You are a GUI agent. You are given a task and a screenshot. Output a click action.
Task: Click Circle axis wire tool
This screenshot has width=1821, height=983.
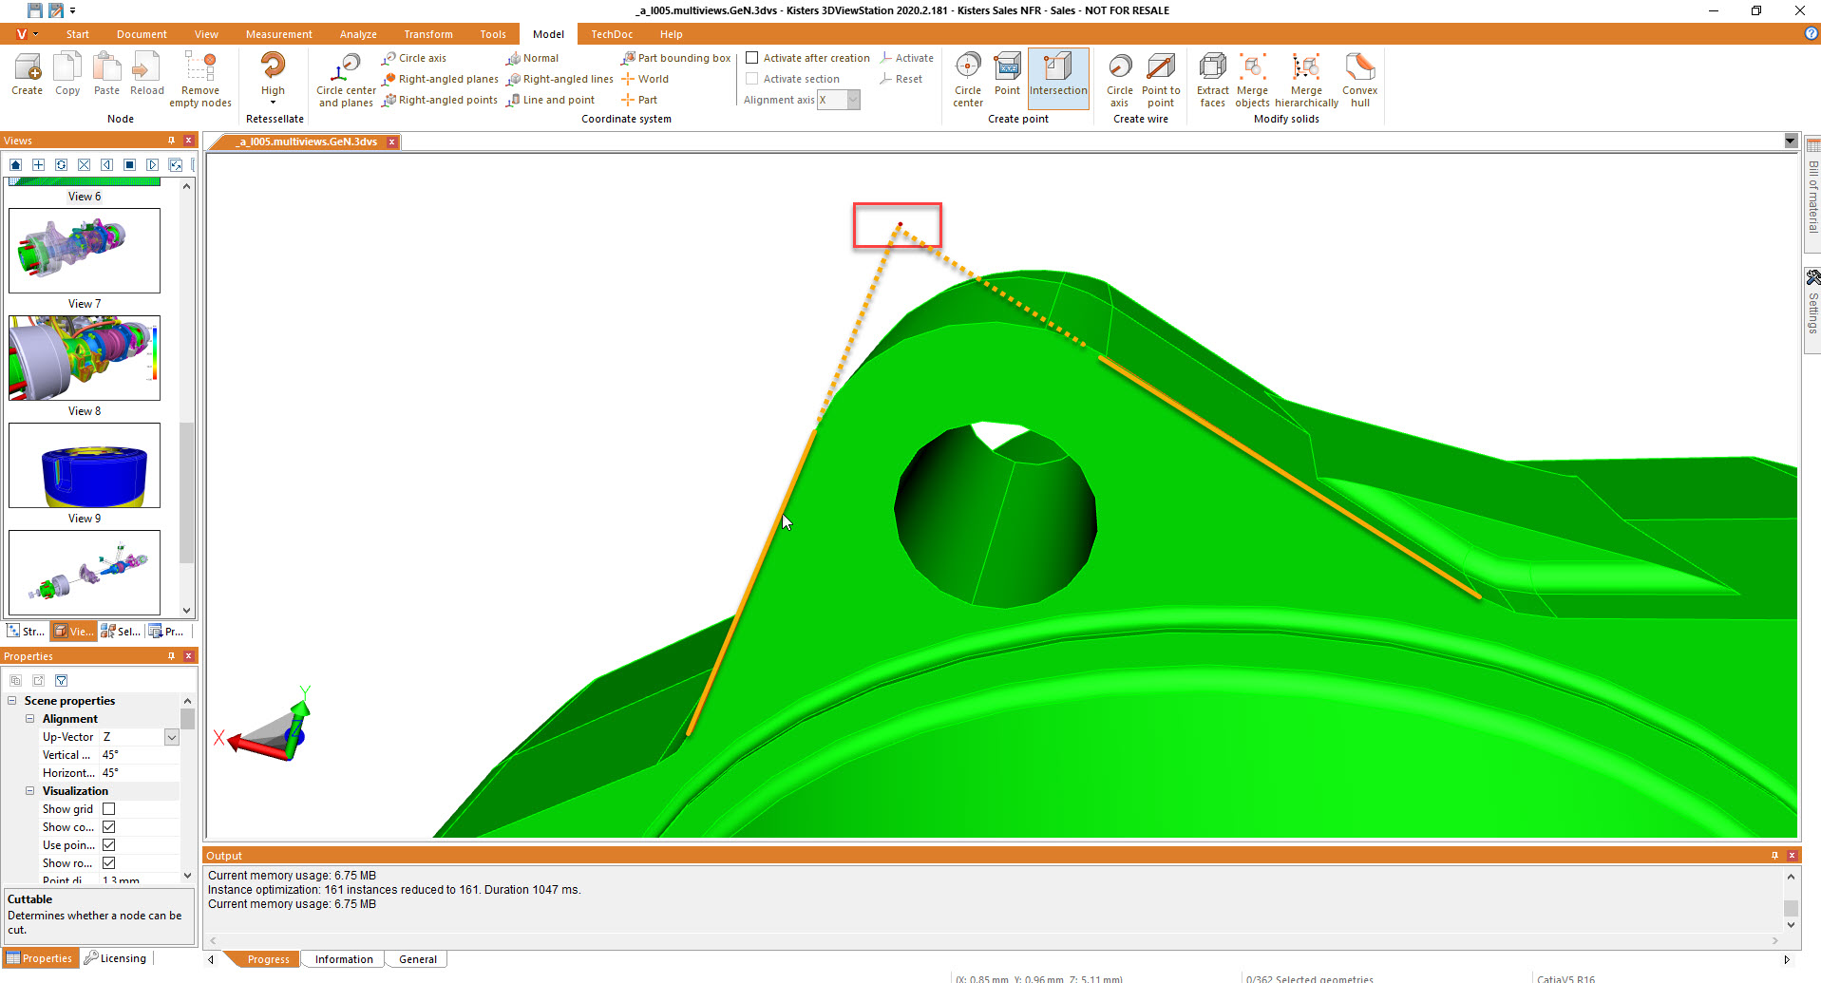pyautogui.click(x=1120, y=80)
